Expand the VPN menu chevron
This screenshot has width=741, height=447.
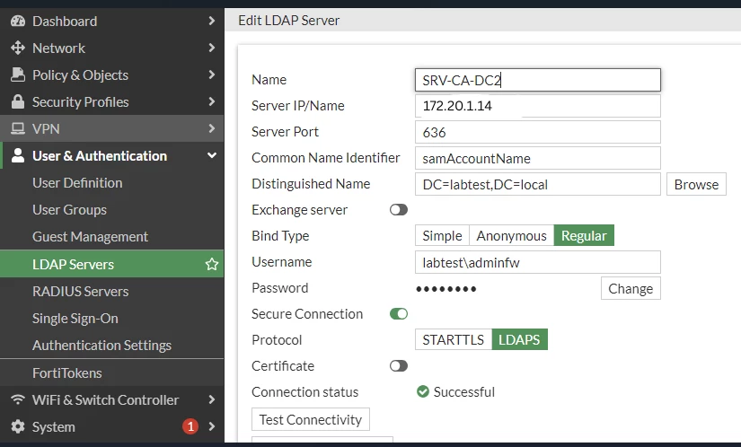pyautogui.click(x=211, y=128)
